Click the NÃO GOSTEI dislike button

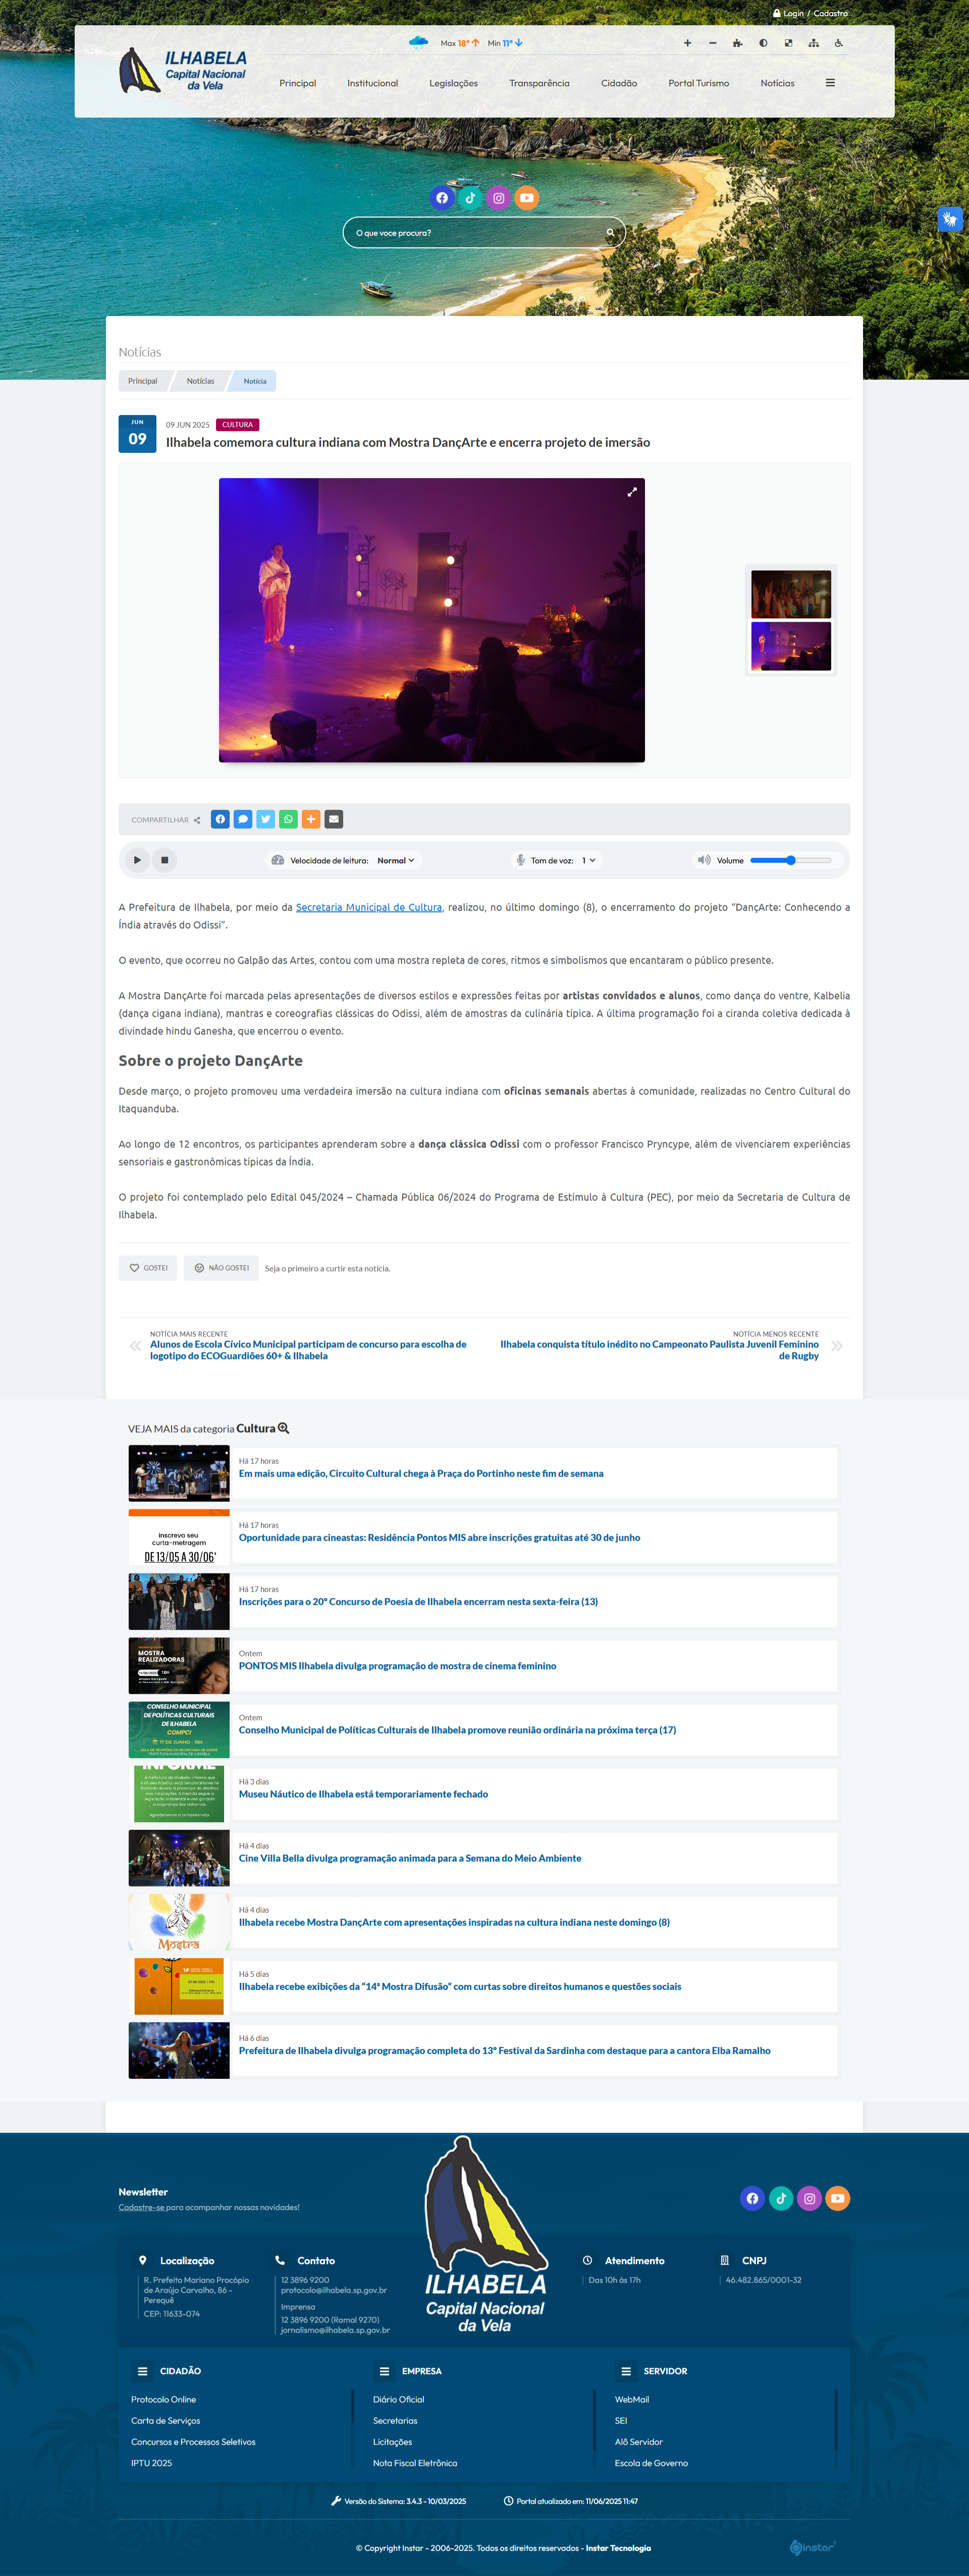[221, 1268]
